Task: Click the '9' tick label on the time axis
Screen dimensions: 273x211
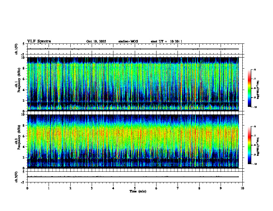Action: point(221,188)
